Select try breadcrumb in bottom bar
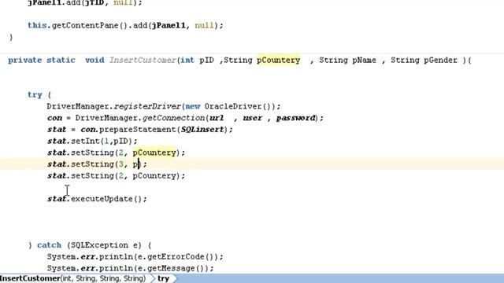The height and width of the screenshot is (283, 504). [x=164, y=278]
